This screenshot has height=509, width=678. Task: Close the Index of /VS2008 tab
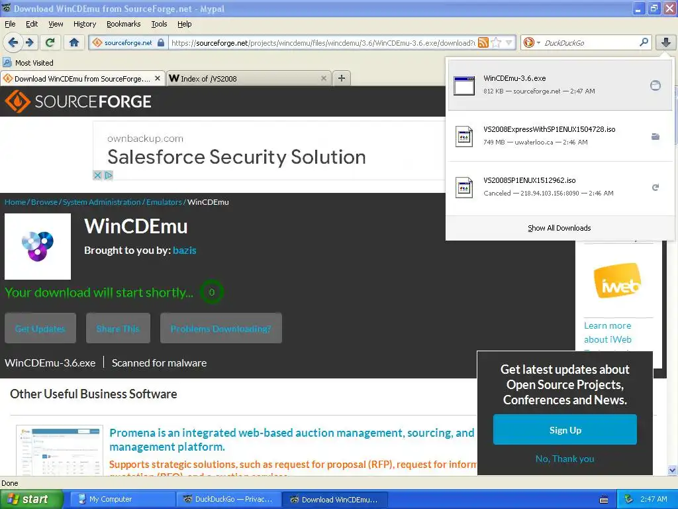(x=323, y=78)
